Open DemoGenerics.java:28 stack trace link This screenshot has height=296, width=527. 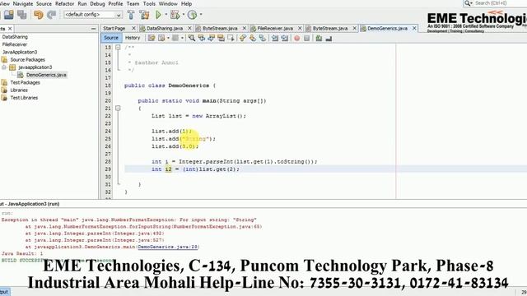[x=168, y=247]
